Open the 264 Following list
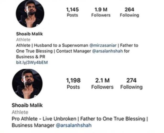Viewport: 164px width, 133px height. [129, 12]
